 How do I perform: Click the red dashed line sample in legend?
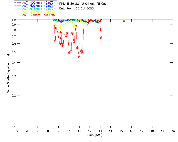[x=18, y=15]
